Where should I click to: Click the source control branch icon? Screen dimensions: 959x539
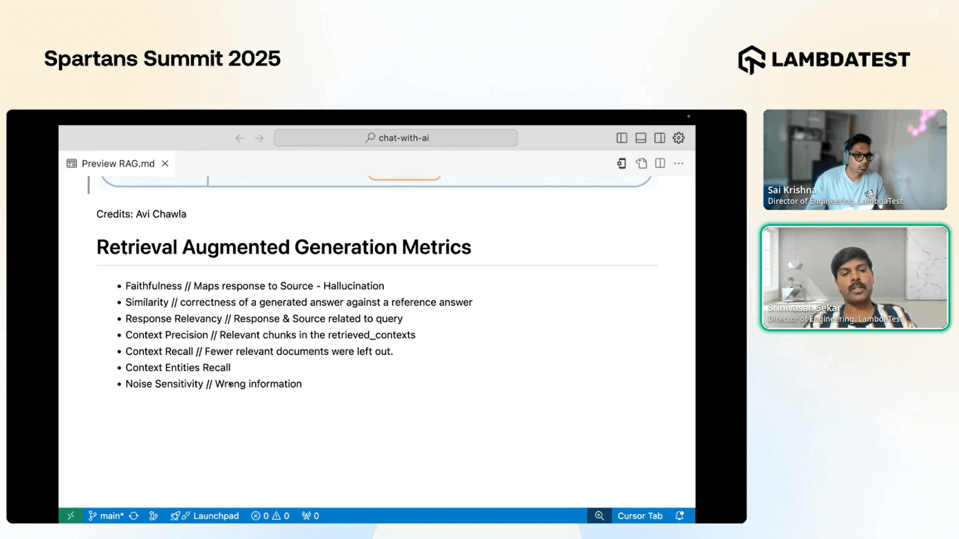(92, 515)
